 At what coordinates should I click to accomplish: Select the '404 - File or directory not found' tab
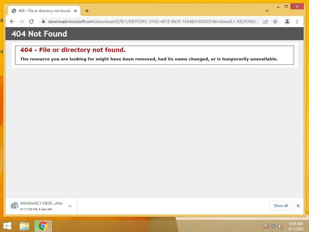coord(44,11)
